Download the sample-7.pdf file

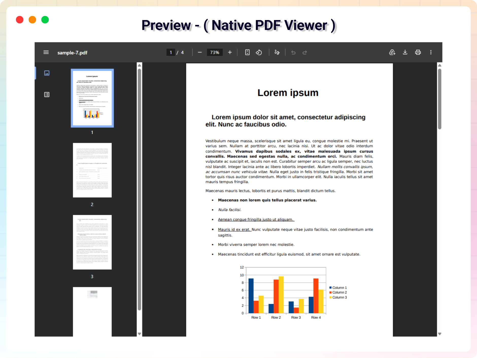coord(405,52)
